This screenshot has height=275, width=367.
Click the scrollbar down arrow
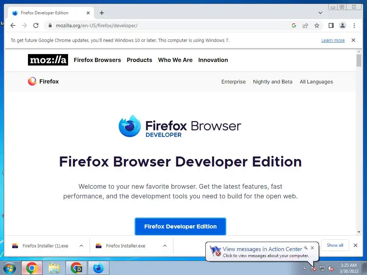point(359,232)
